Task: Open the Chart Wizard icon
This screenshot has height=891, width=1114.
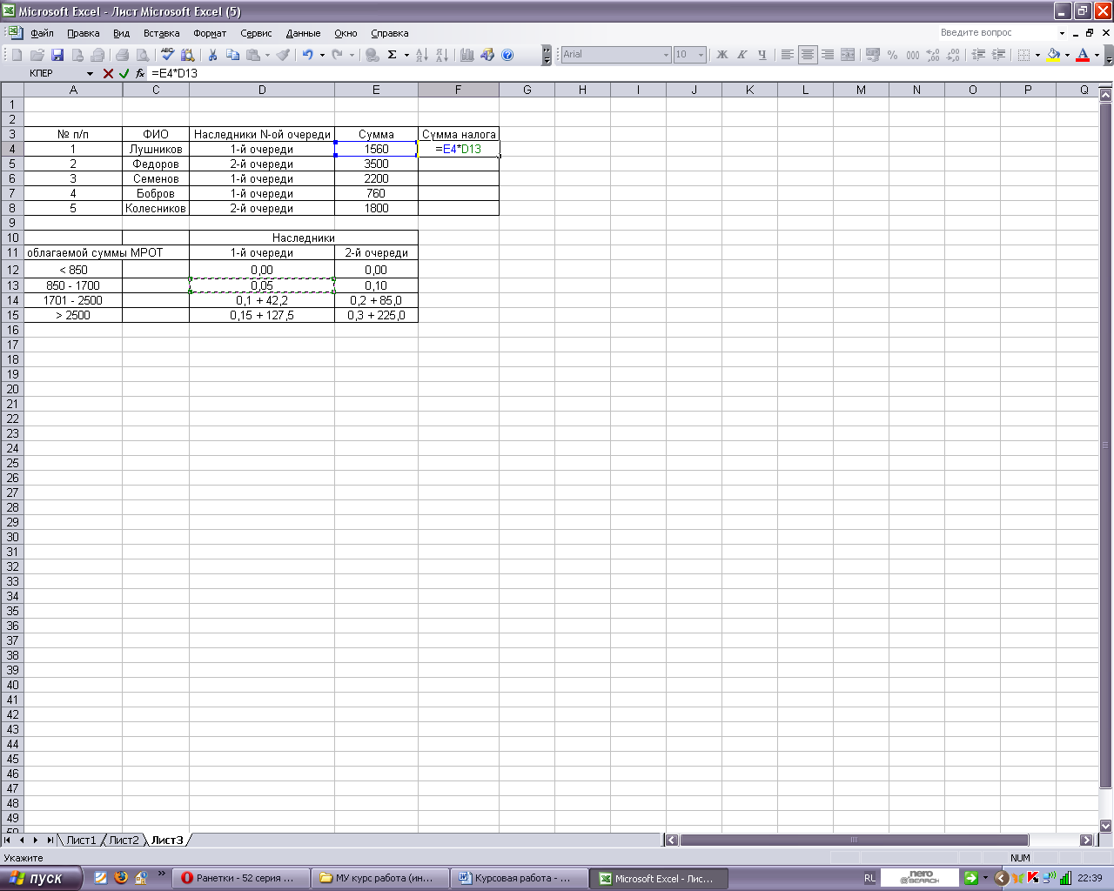Action: click(x=467, y=55)
